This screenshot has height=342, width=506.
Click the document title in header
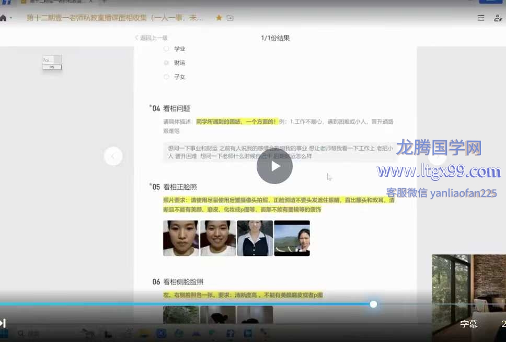[115, 18]
